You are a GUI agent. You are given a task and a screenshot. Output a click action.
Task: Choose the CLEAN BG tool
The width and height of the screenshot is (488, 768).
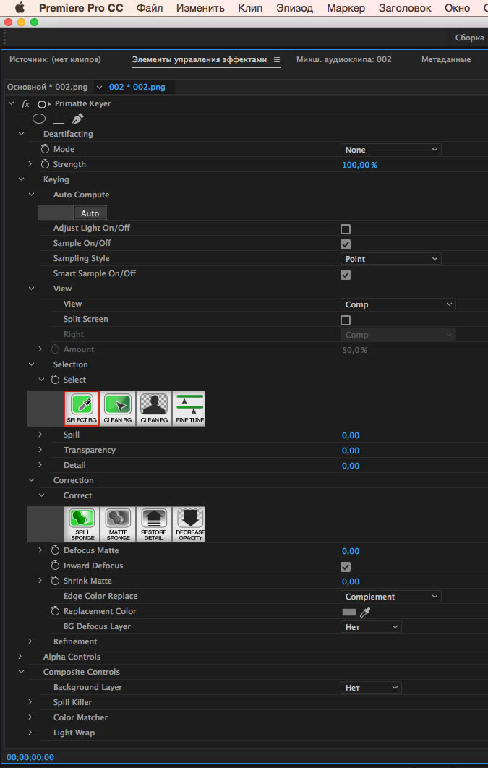[x=118, y=409]
